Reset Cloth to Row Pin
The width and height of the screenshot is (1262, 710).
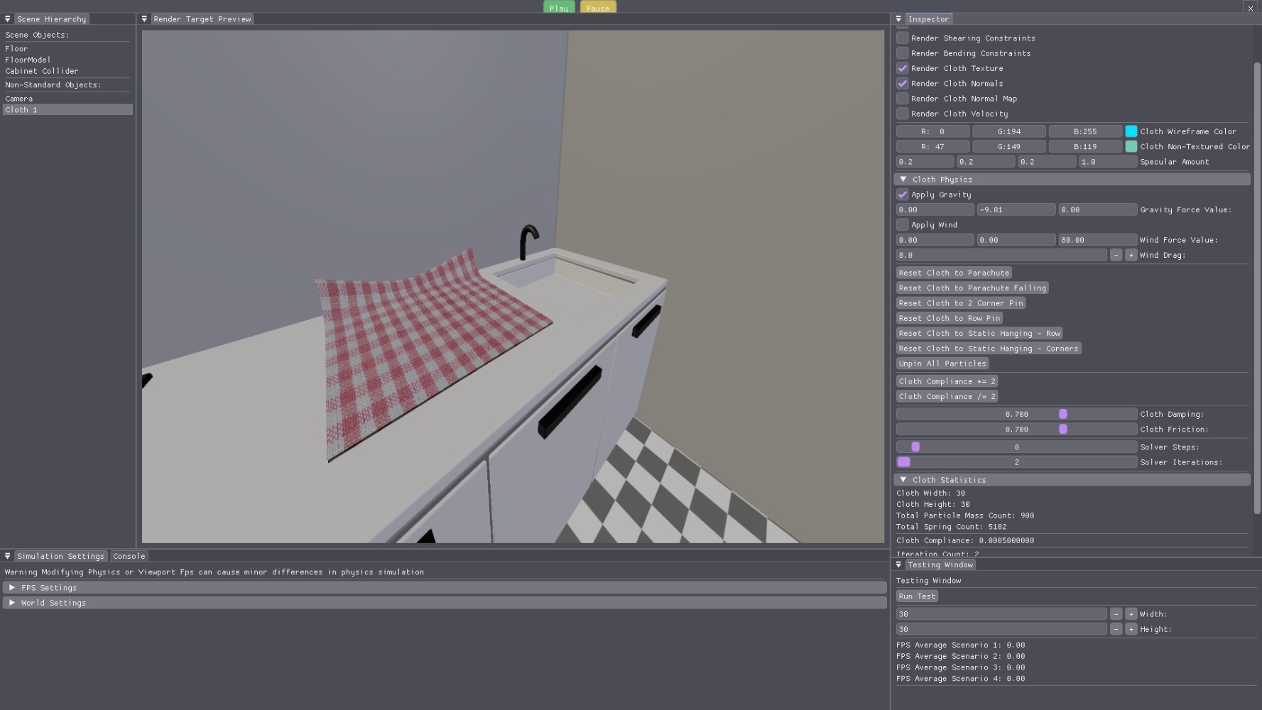pos(949,318)
